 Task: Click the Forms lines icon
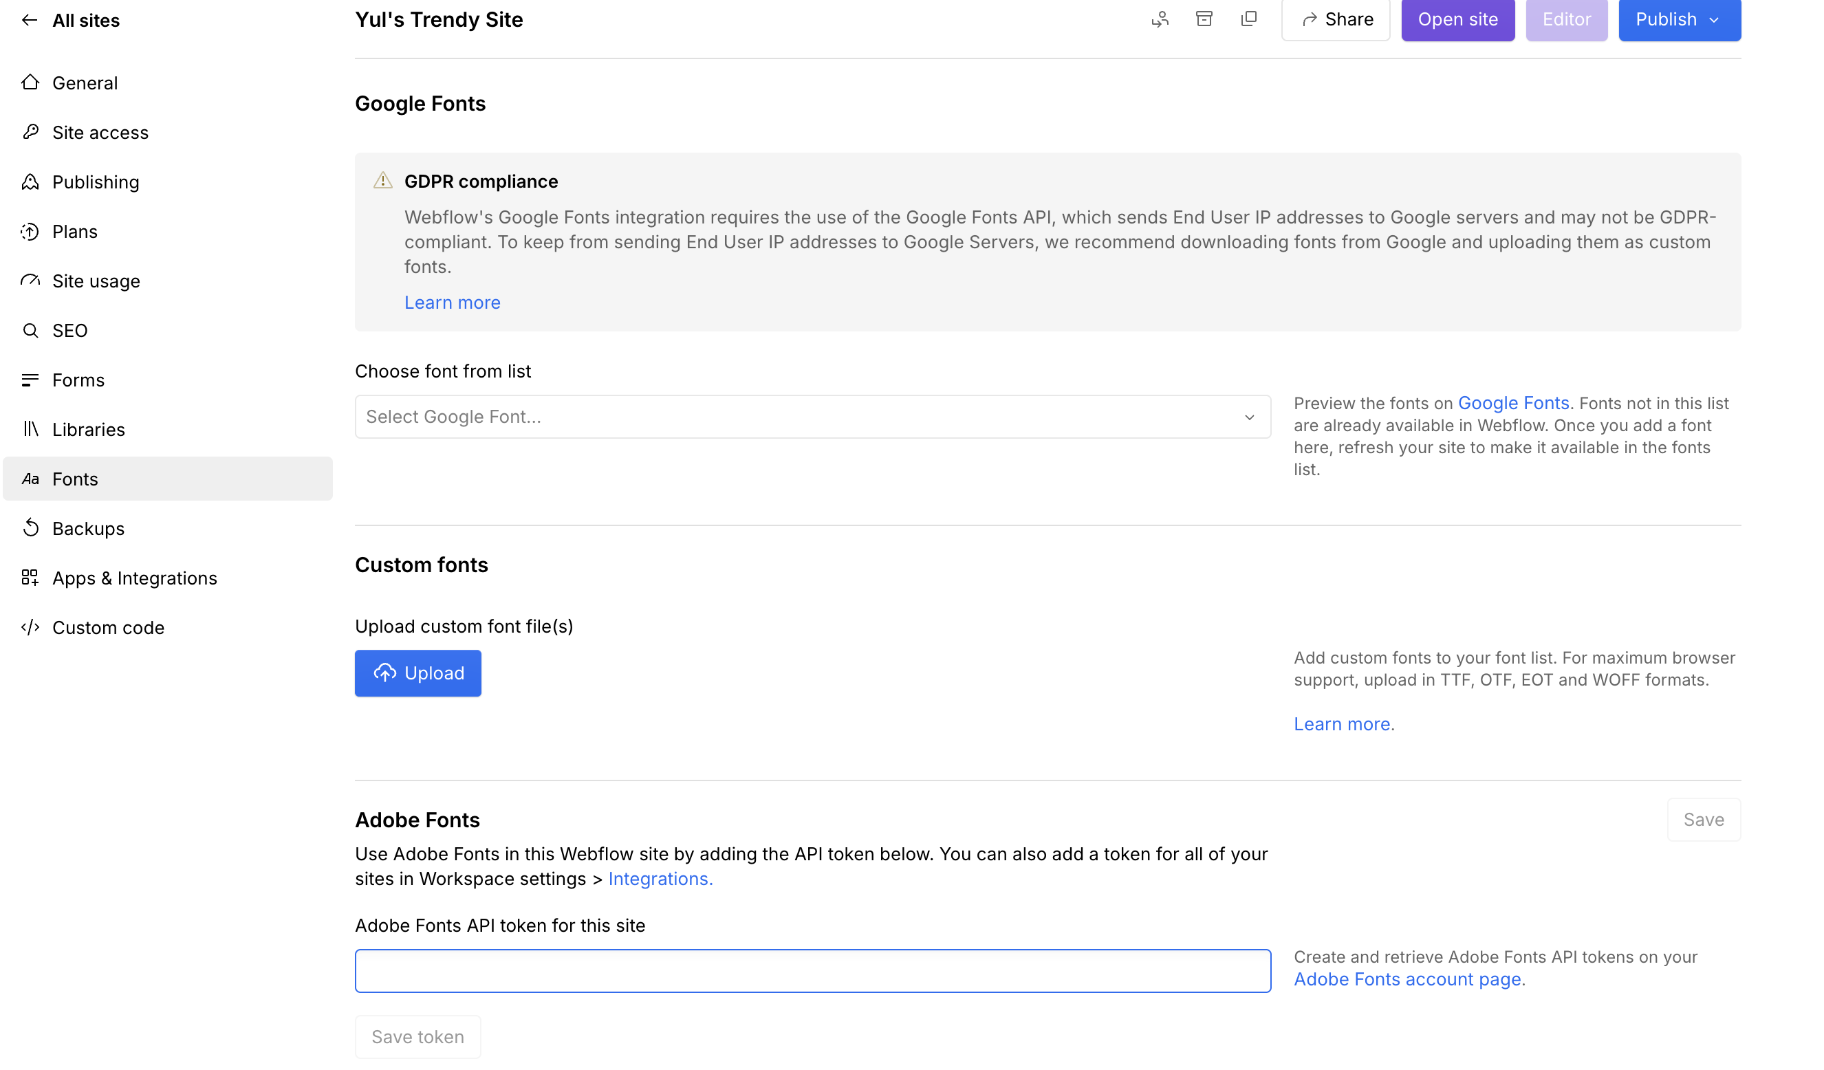(30, 380)
